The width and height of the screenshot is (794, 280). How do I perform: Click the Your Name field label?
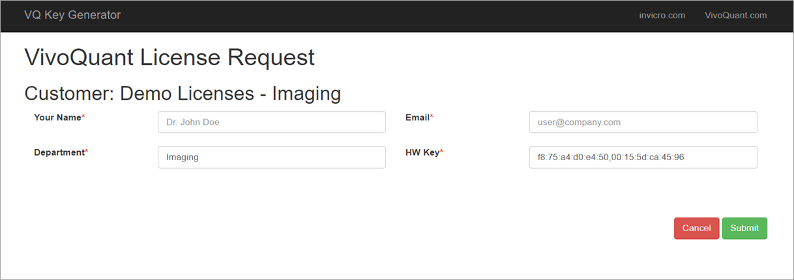pos(57,118)
